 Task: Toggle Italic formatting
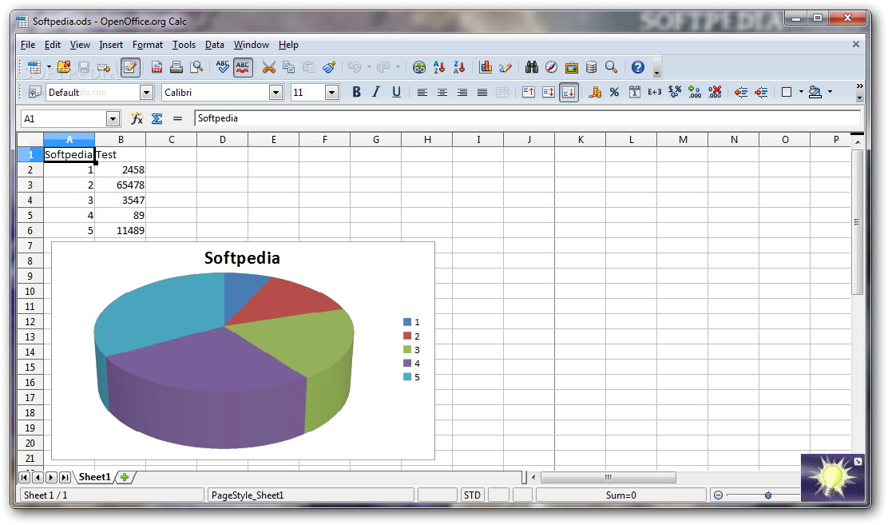click(376, 92)
